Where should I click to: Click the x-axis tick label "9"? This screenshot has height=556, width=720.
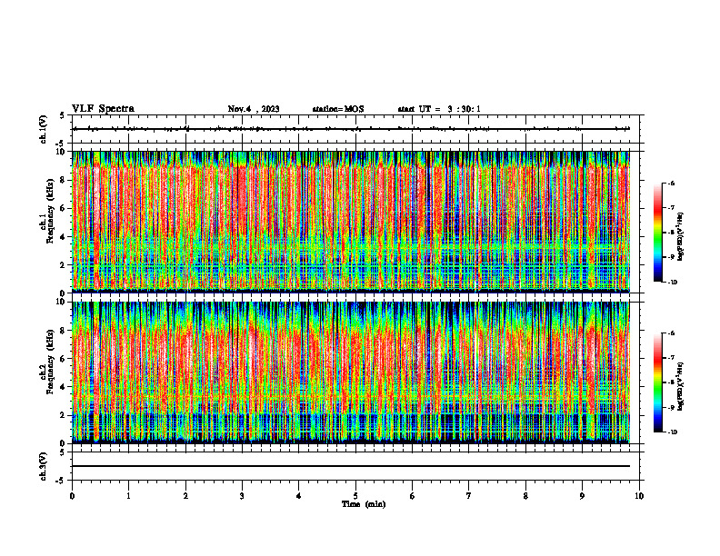(x=582, y=496)
